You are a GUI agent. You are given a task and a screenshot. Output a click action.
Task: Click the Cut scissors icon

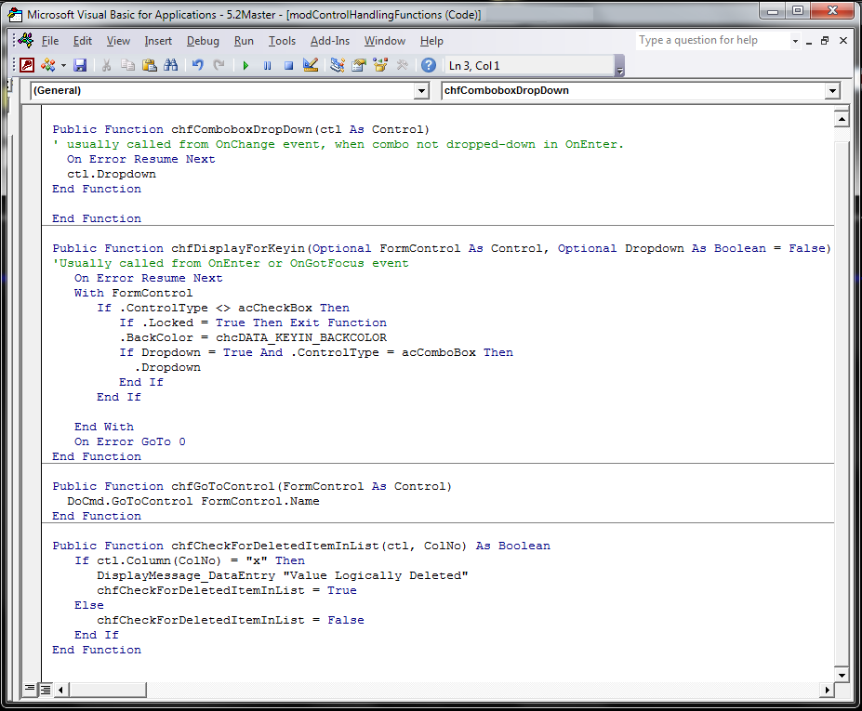(106, 65)
